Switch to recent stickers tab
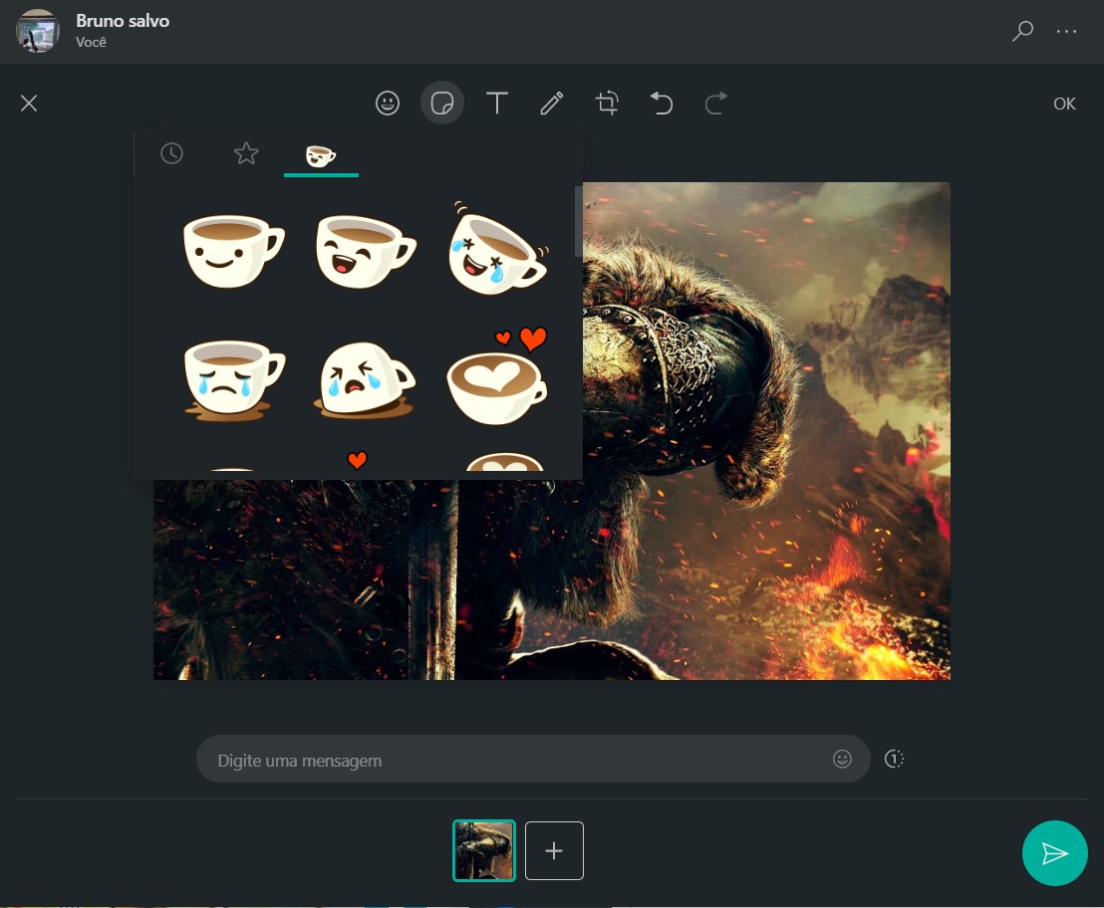 click(x=171, y=153)
